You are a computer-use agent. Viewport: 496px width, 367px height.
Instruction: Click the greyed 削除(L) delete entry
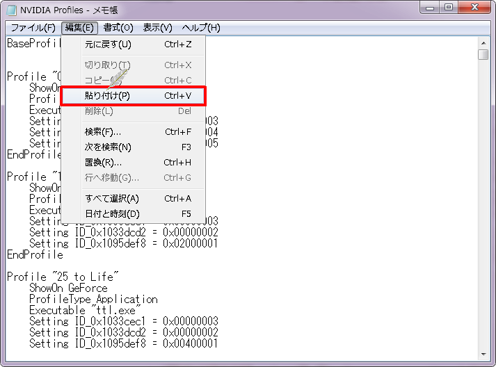point(134,111)
